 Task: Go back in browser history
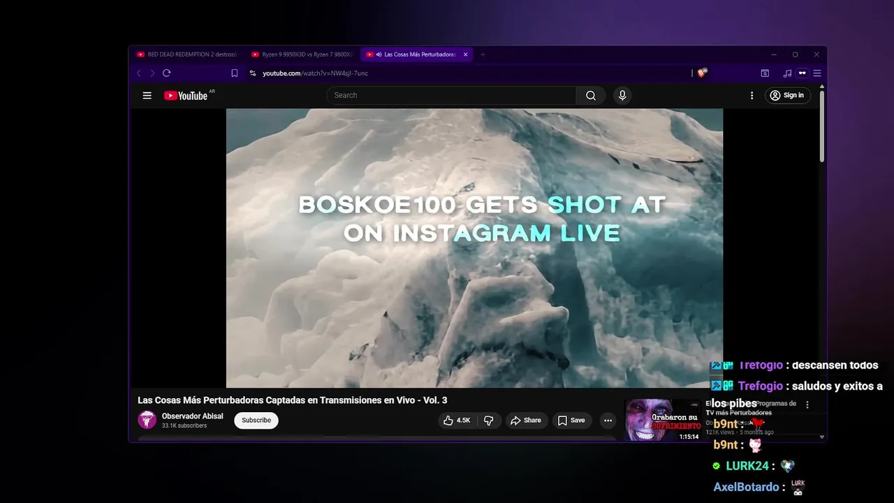click(139, 73)
